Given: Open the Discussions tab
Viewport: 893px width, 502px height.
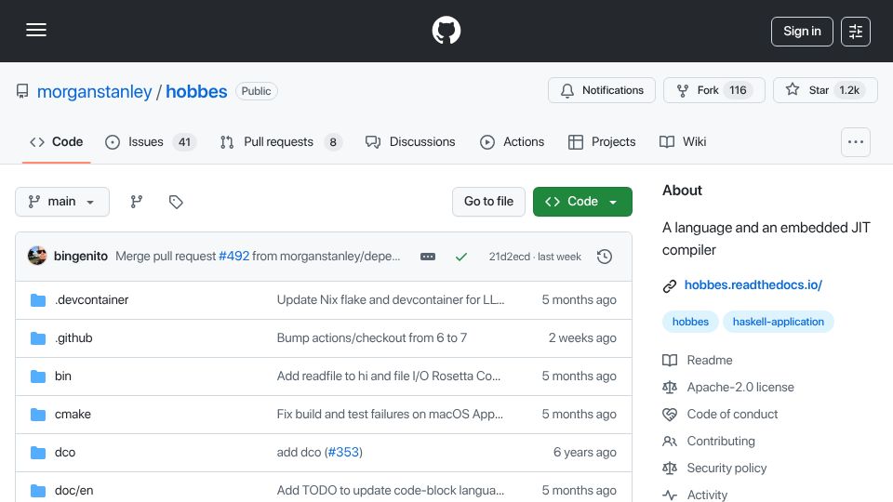Looking at the screenshot, I should tap(410, 141).
